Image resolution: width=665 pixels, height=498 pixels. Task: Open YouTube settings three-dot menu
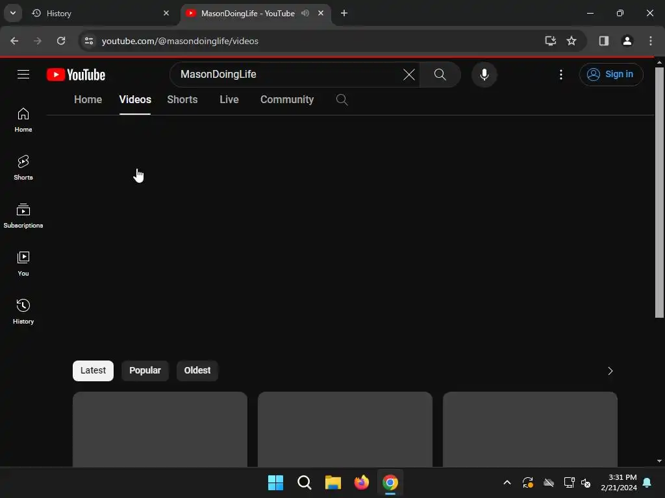click(560, 75)
